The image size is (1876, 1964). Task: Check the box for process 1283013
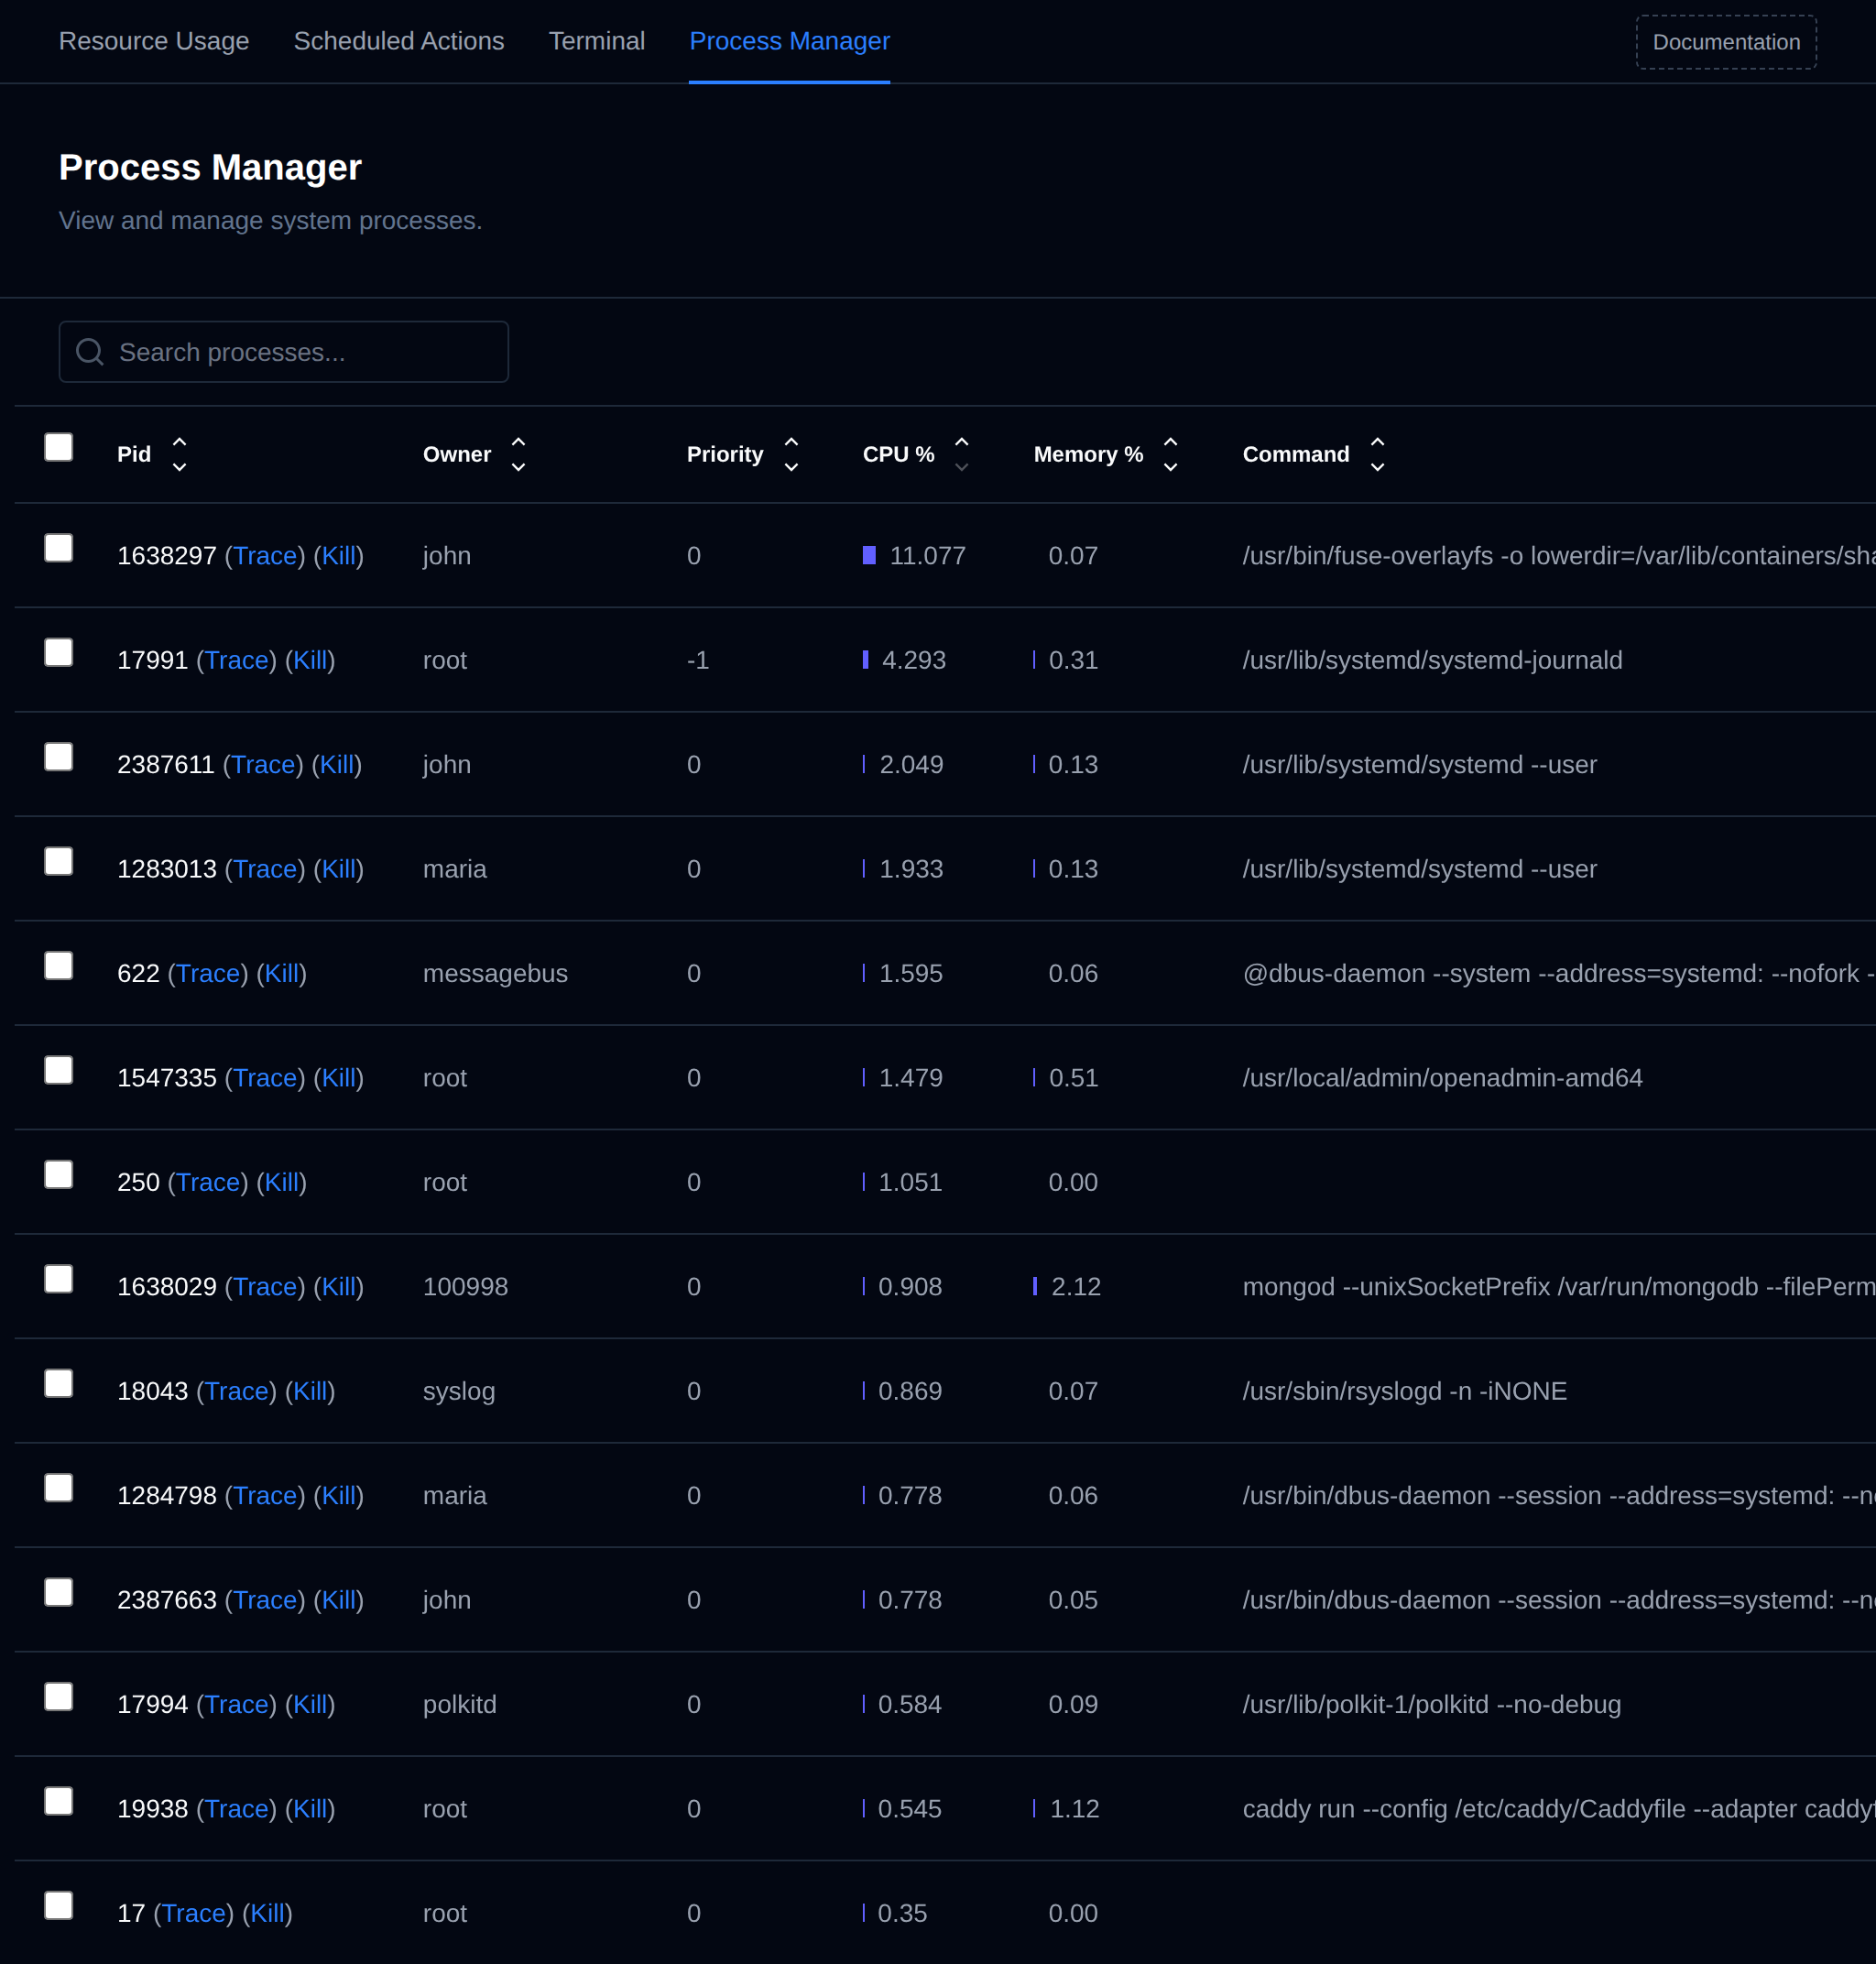(x=59, y=861)
